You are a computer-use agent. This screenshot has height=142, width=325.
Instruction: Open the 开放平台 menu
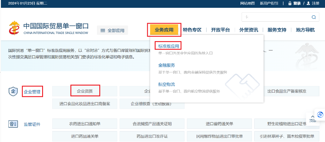click(x=220, y=30)
